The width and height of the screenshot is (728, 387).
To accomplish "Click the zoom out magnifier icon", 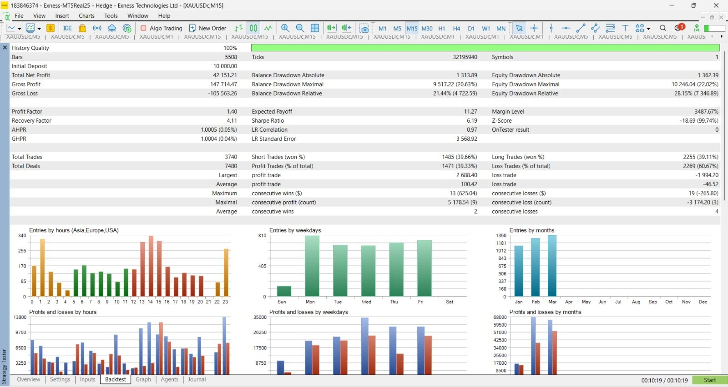I will [x=300, y=28].
